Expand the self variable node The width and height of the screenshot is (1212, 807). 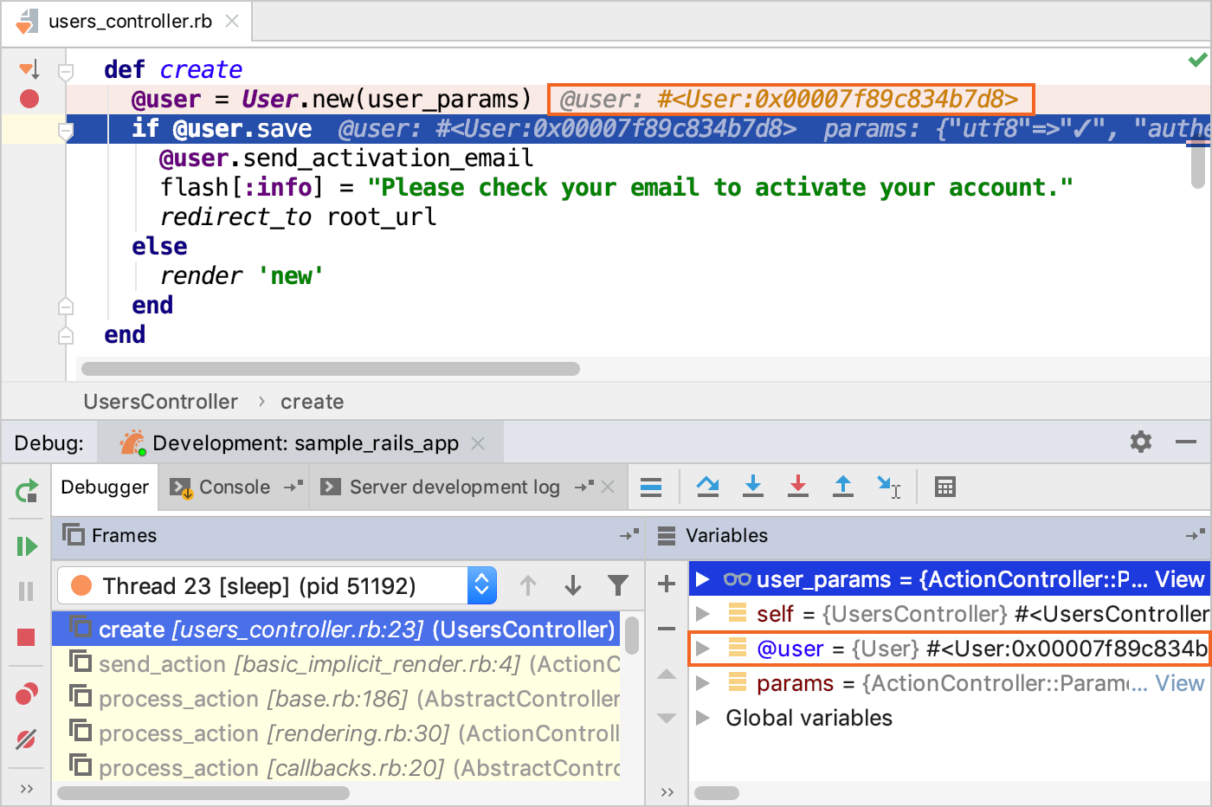pyautogui.click(x=703, y=614)
